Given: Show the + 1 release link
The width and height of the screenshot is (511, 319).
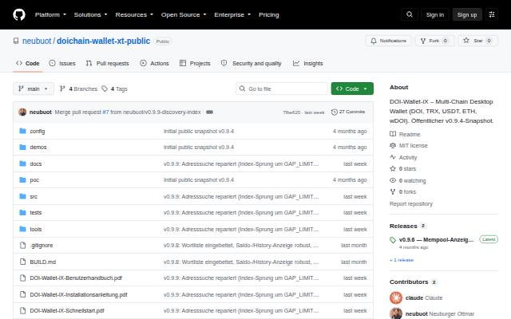Looking at the screenshot, I should tap(402, 260).
